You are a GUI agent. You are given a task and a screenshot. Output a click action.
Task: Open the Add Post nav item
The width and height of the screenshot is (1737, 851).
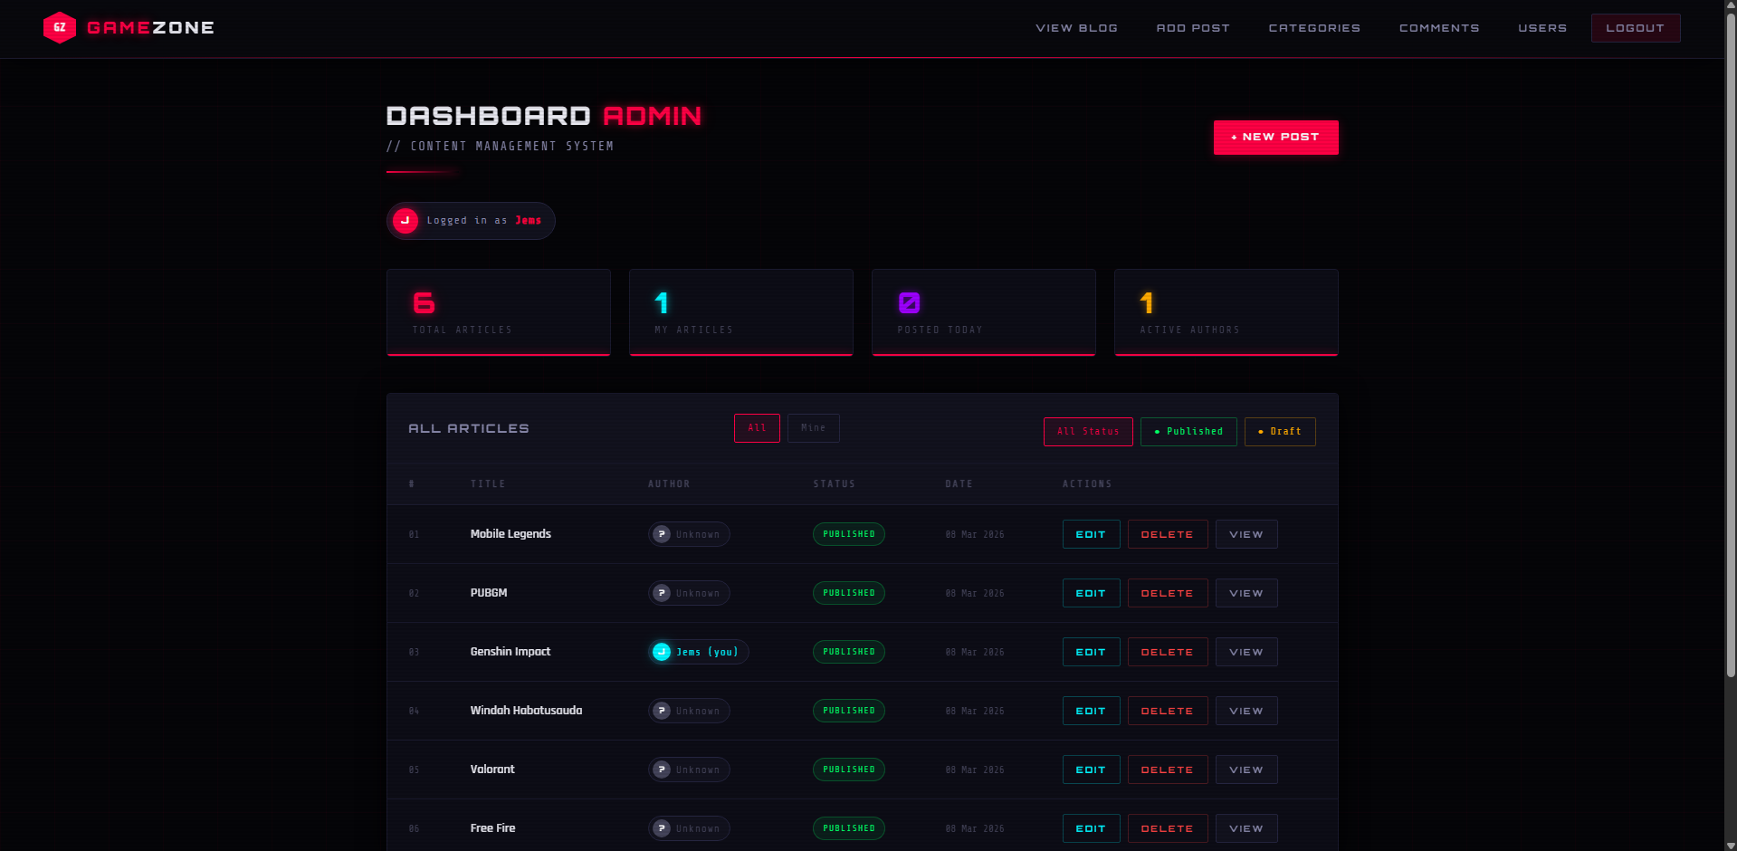[1193, 28]
